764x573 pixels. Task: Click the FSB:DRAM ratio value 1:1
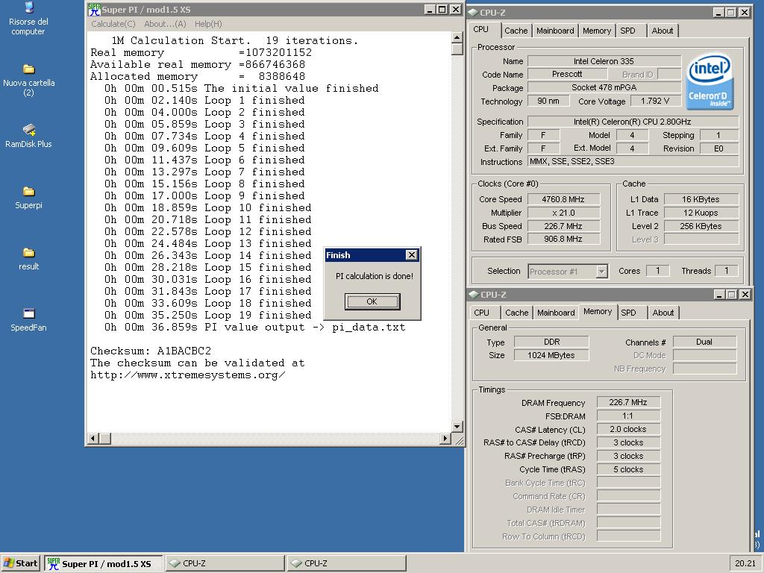628,416
